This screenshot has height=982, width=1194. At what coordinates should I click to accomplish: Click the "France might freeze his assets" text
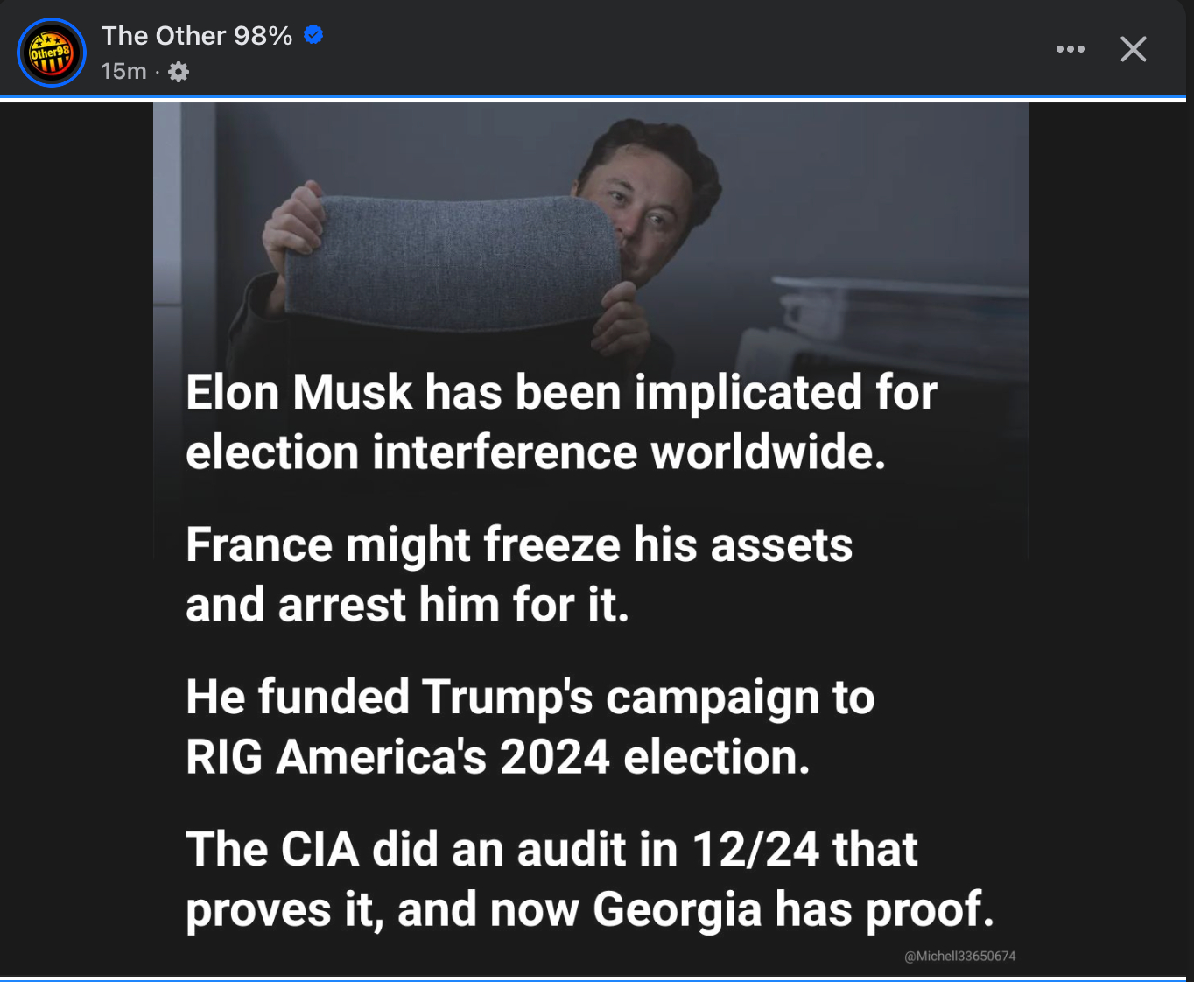(x=519, y=544)
